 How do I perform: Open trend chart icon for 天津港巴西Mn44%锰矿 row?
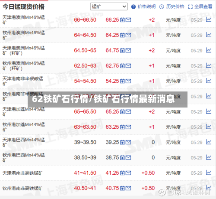(209, 142)
